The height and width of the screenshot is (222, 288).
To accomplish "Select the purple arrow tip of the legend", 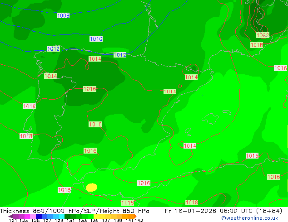I will point(10,216).
